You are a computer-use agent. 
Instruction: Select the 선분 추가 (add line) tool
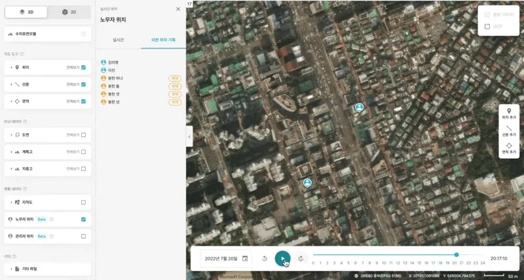(x=509, y=130)
